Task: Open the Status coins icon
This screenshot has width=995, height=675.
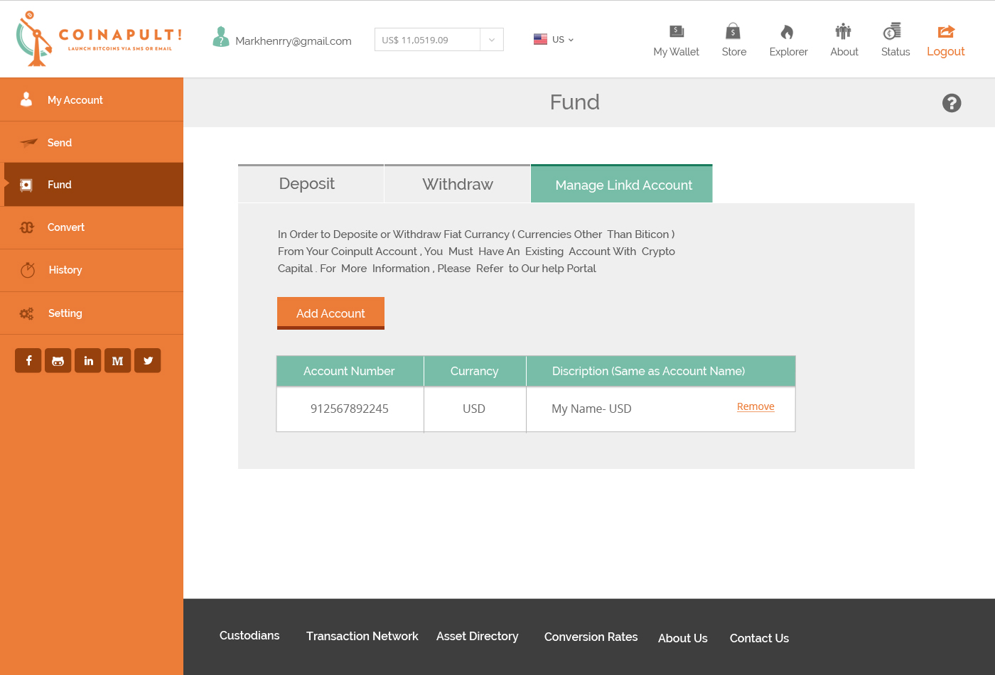Action: point(892,31)
